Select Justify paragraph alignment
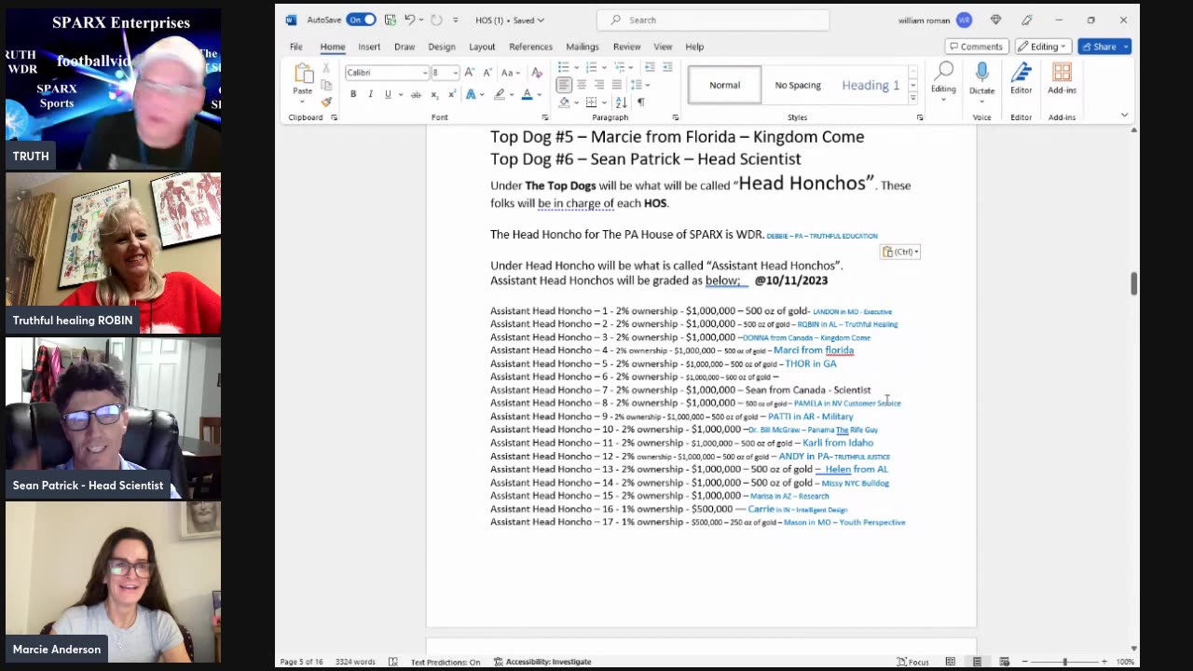The width and height of the screenshot is (1193, 671). coord(616,85)
